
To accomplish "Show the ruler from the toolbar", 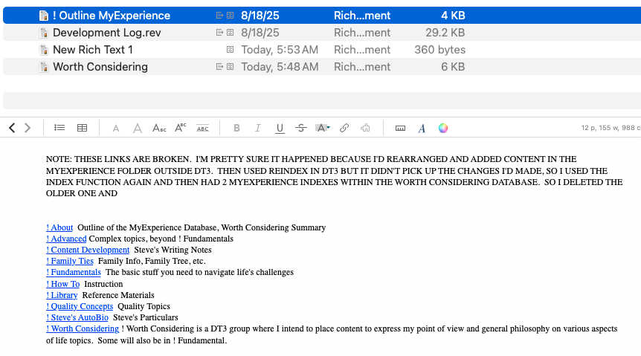I will [400, 128].
